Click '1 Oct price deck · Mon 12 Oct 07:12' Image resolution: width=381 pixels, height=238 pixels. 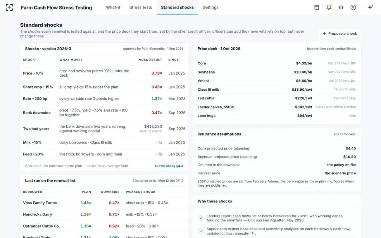(158, 181)
